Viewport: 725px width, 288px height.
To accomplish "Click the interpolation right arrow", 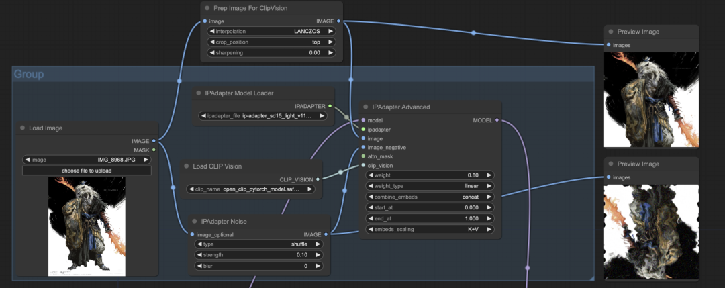I will point(330,32).
